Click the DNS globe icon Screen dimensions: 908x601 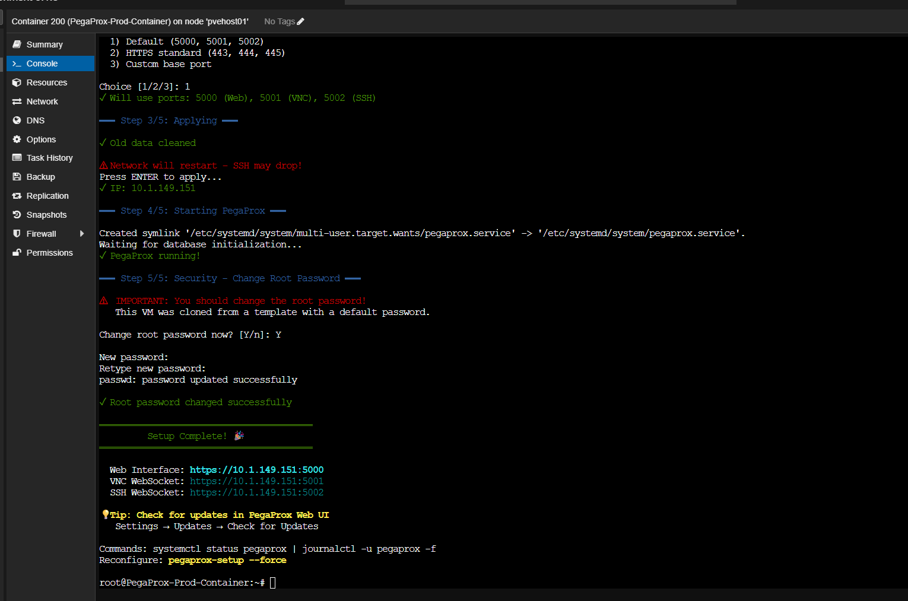[x=17, y=120]
